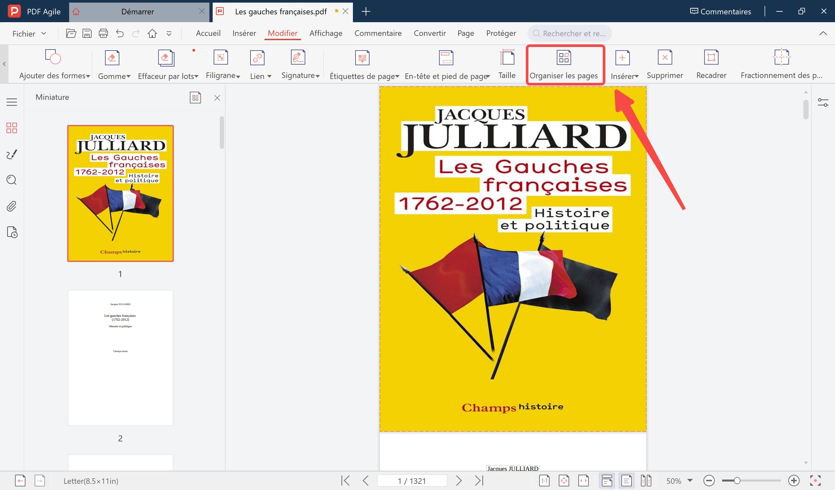Open file with folder icon
This screenshot has width=835, height=490.
71,33
